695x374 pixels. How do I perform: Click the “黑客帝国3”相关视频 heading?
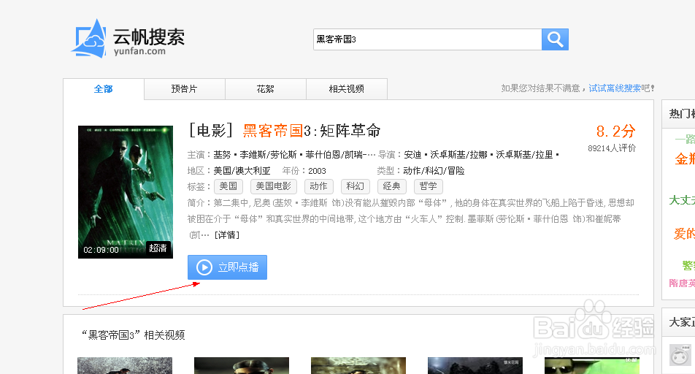coord(133,335)
